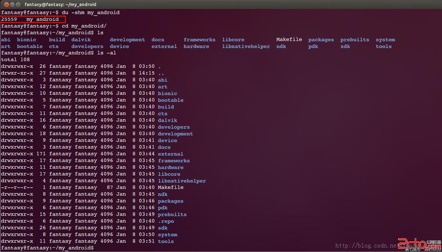Click the '-r--r--r--' permissions of Makefile row
Screen dimensions: 442x252
(17, 187)
